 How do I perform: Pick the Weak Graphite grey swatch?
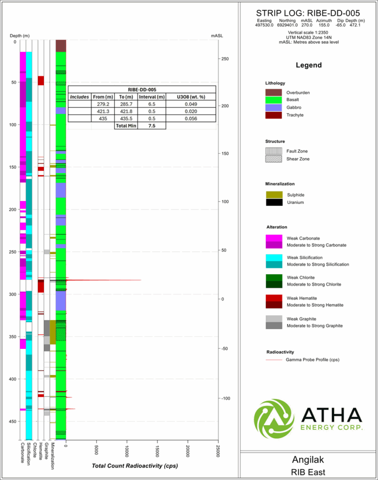click(274, 319)
